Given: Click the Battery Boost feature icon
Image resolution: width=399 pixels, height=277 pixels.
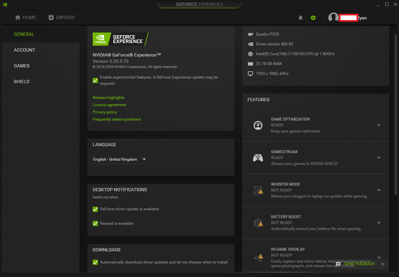Looking at the screenshot, I should [x=258, y=223].
